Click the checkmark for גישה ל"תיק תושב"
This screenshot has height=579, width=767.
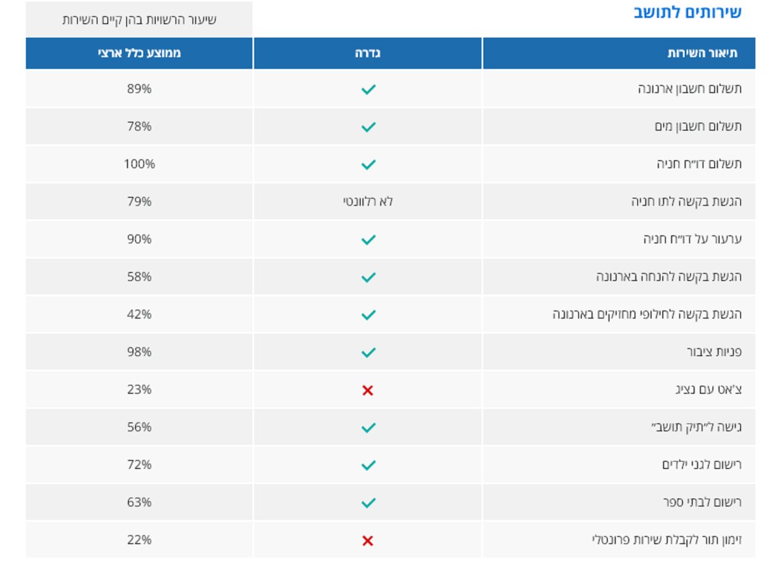[x=368, y=427]
